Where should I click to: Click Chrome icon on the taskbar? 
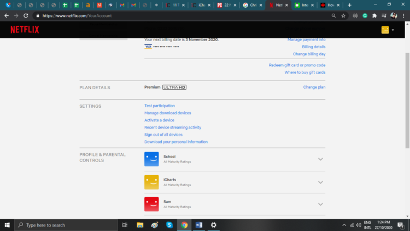click(184, 225)
